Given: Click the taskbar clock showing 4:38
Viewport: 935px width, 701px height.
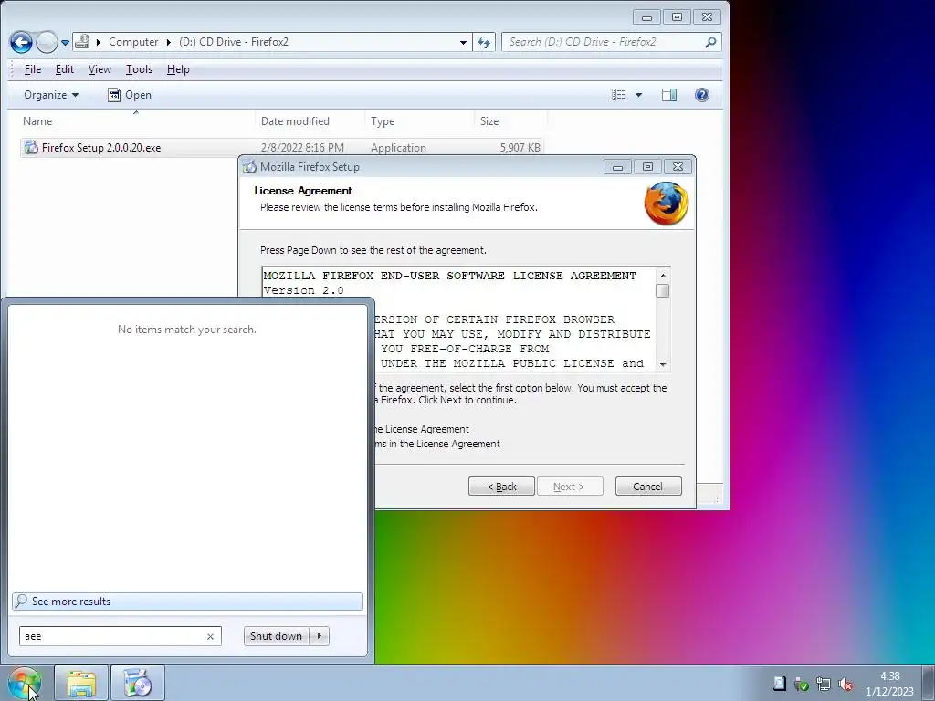Looking at the screenshot, I should [889, 684].
